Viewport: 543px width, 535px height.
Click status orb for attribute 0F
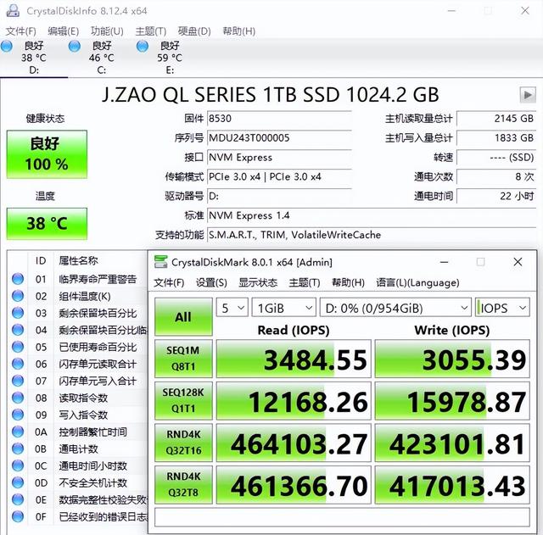click(x=18, y=516)
